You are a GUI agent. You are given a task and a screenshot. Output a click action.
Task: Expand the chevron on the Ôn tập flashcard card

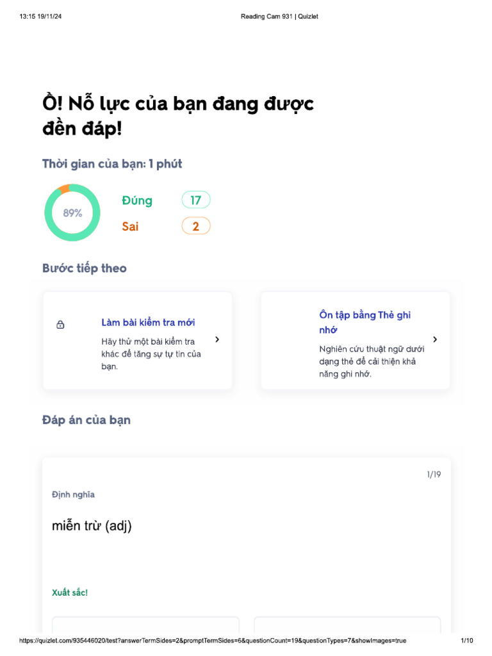click(x=435, y=340)
